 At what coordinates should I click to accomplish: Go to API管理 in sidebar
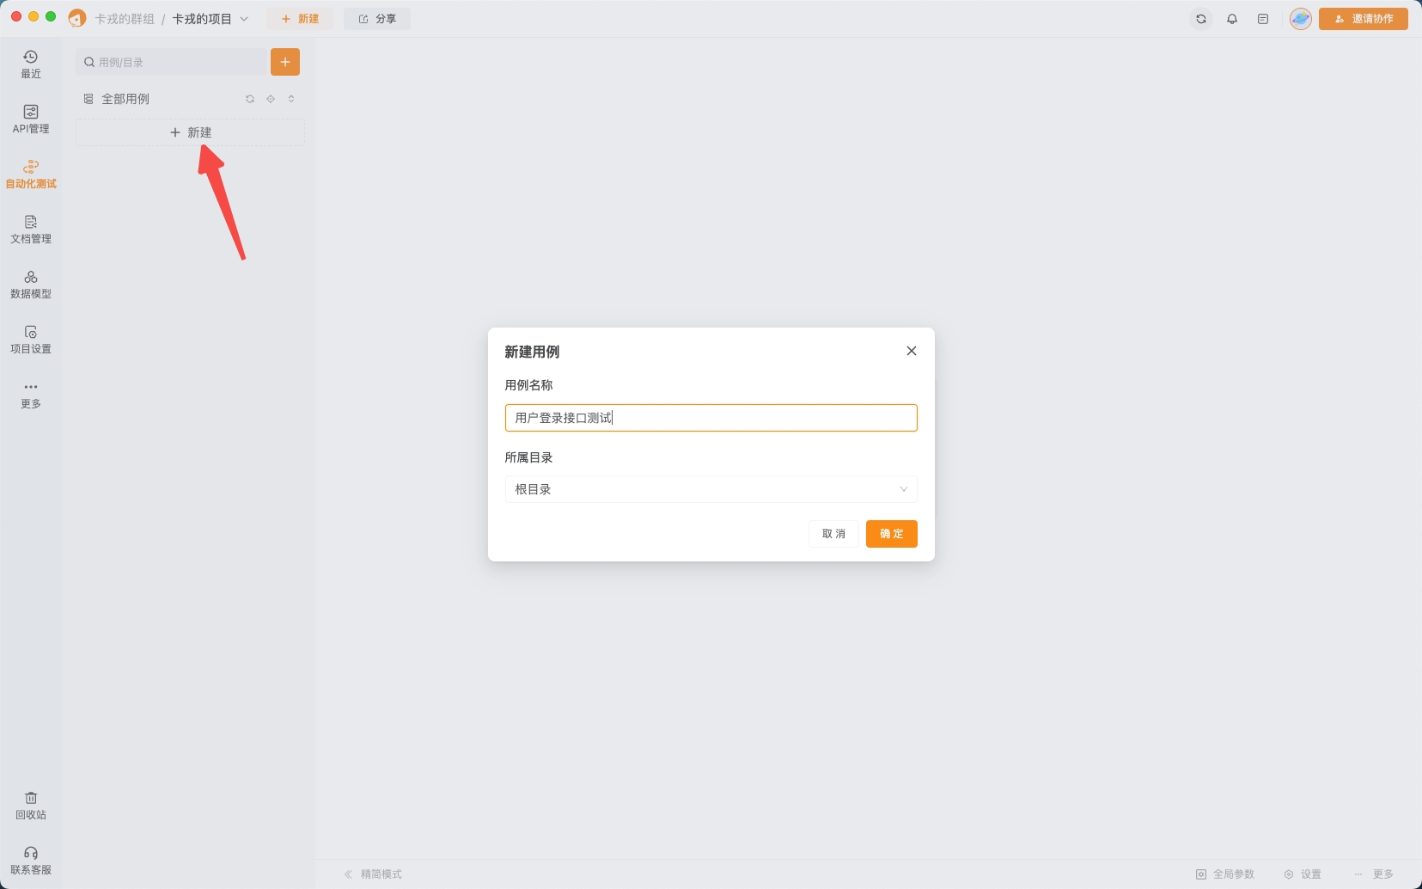pos(31,119)
